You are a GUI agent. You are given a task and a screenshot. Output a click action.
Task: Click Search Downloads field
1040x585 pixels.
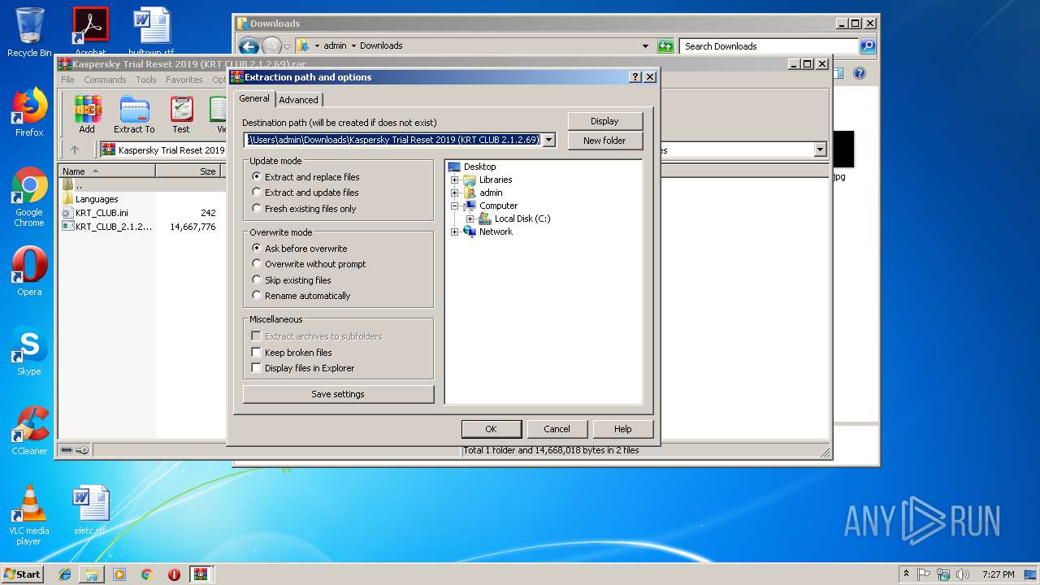pyautogui.click(x=769, y=46)
